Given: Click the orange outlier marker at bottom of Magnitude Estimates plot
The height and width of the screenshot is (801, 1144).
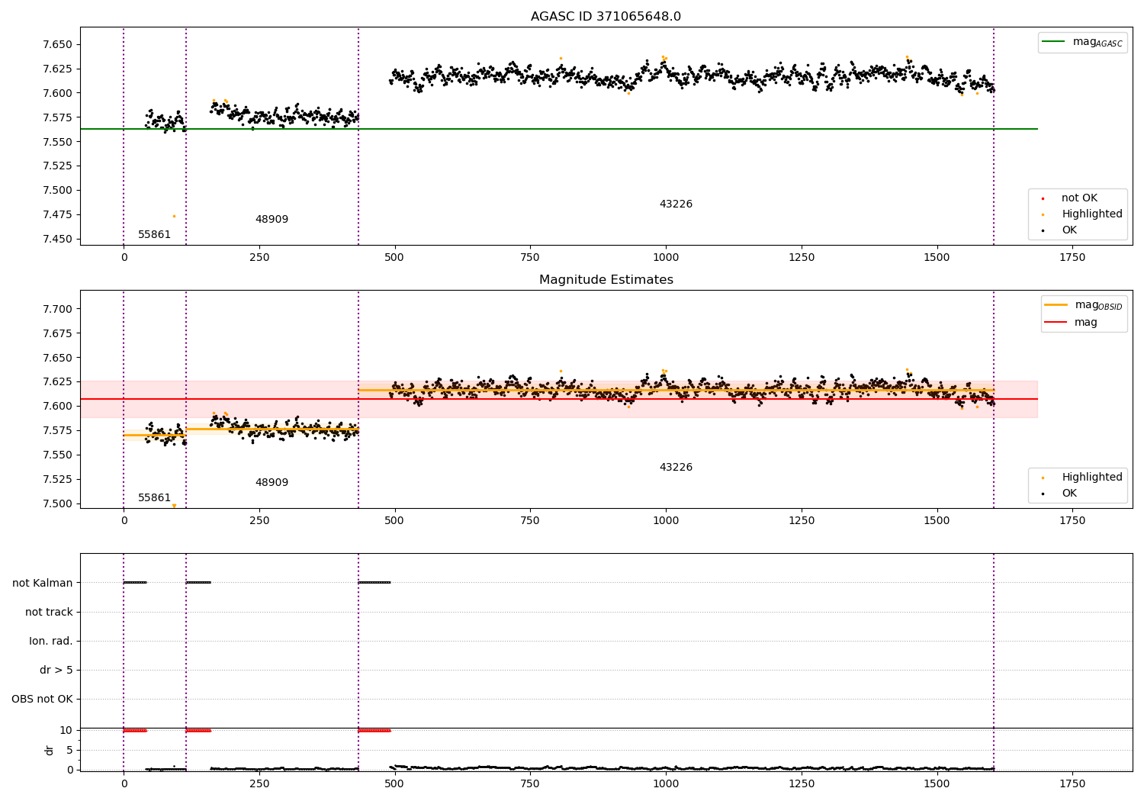Looking at the screenshot, I should (x=174, y=506).
